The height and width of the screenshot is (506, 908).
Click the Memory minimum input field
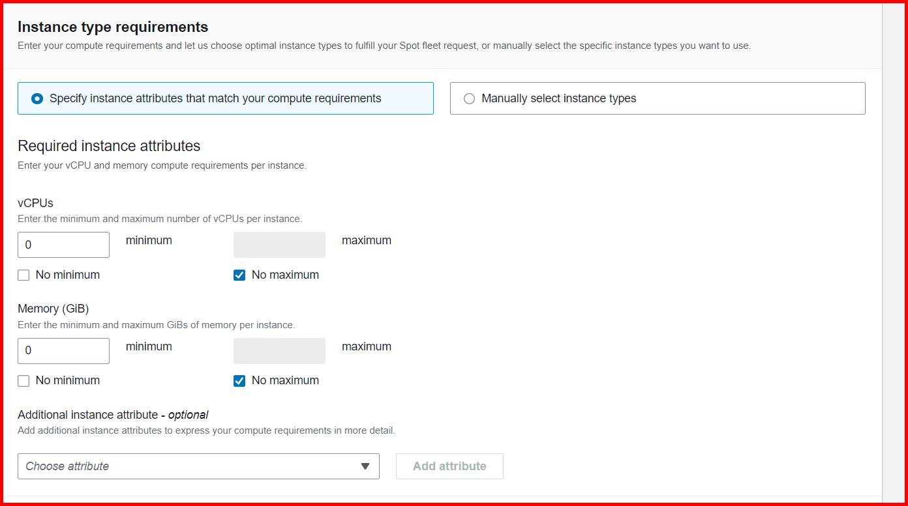click(x=63, y=350)
